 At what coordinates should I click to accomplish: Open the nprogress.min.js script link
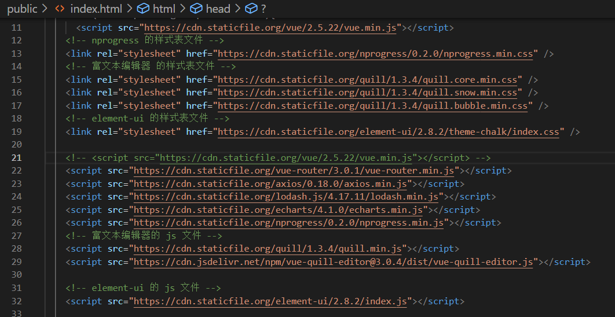289,223
